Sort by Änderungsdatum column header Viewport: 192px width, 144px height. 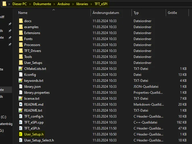(x=106, y=13)
